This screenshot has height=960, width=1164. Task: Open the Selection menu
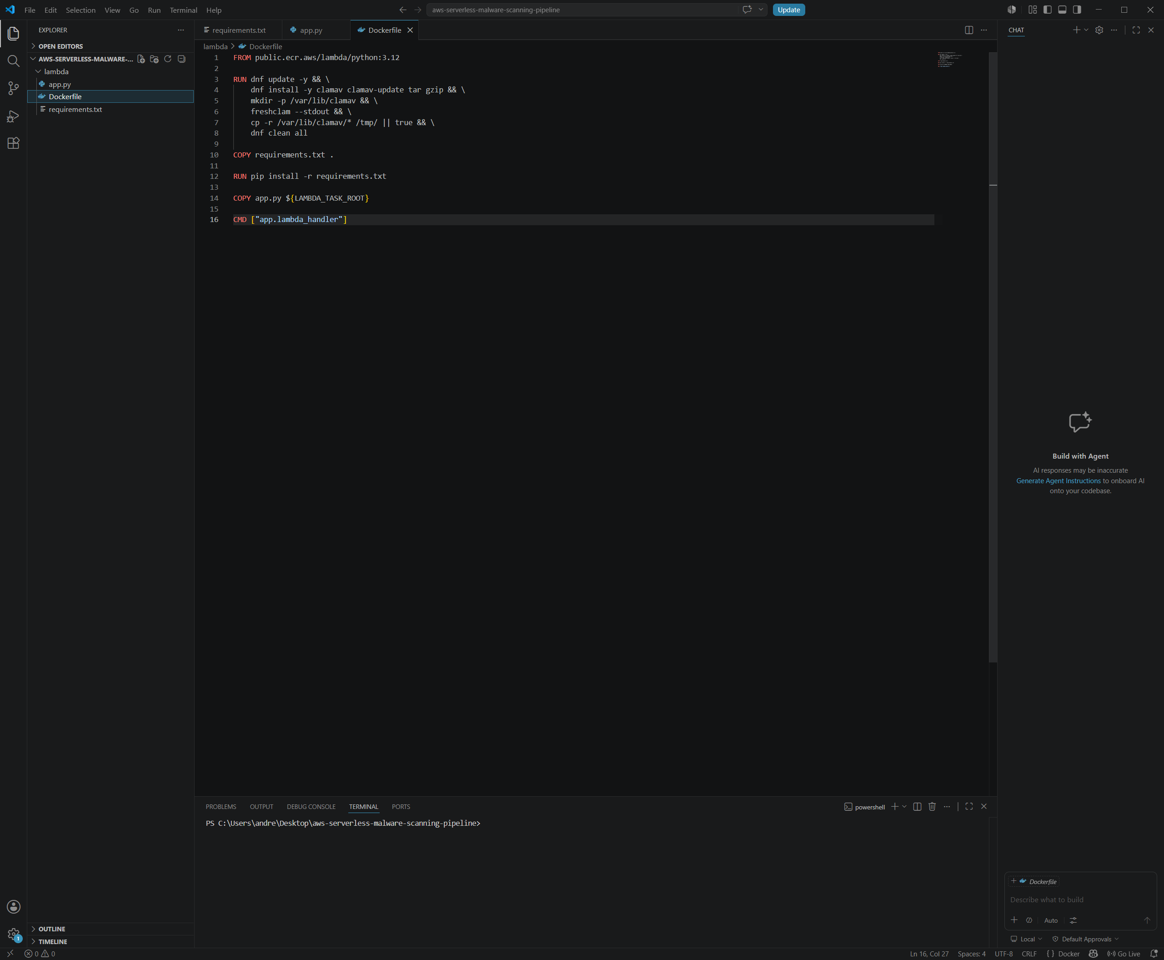point(80,10)
